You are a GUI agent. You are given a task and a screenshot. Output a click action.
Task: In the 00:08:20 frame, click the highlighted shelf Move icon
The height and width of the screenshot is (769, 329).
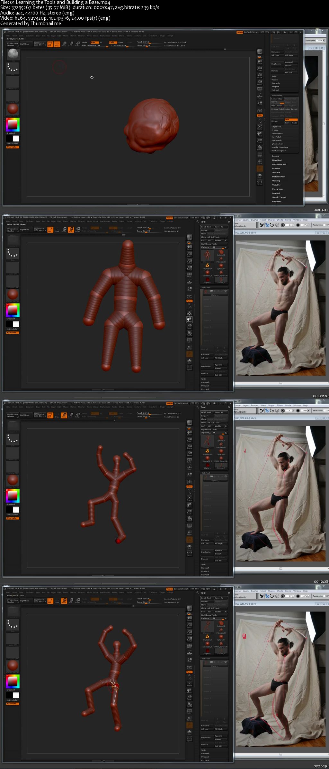click(x=190, y=320)
